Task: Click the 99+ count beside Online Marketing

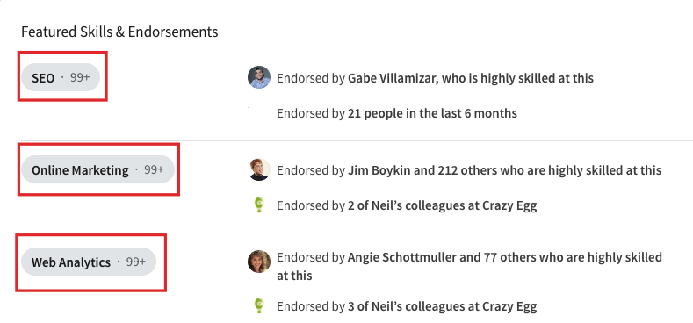Action: 154,169
